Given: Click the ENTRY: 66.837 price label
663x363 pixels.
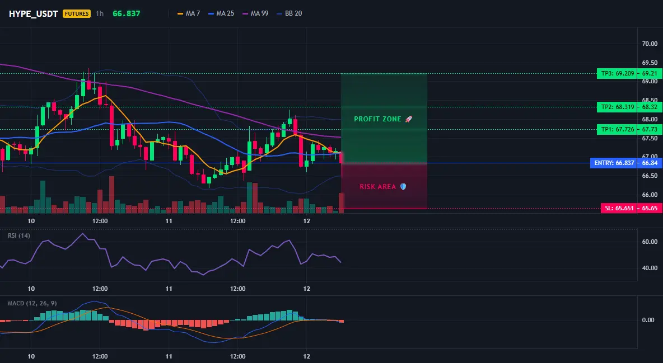Looking at the screenshot, I should click(614, 163).
